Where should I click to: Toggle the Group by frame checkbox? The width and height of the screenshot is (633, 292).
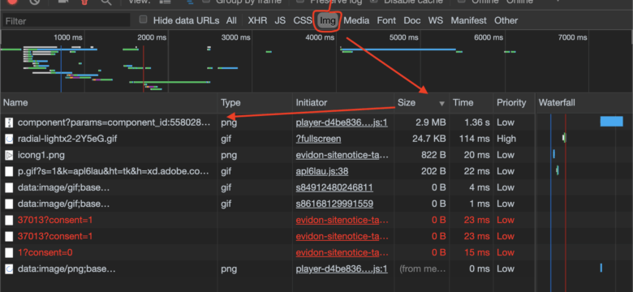(206, 1)
